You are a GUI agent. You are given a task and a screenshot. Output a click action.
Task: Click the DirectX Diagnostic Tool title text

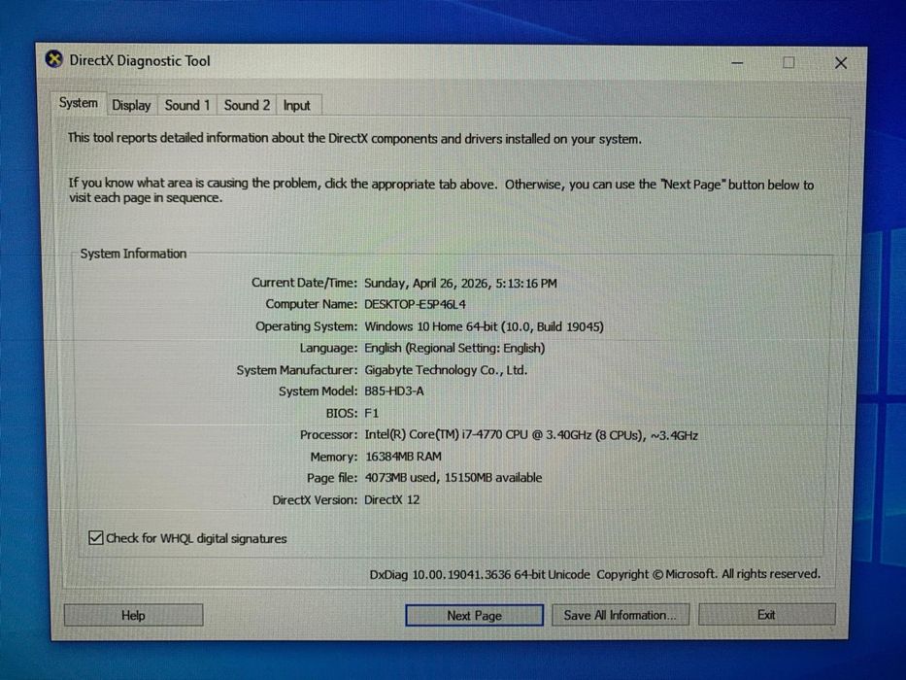point(140,60)
